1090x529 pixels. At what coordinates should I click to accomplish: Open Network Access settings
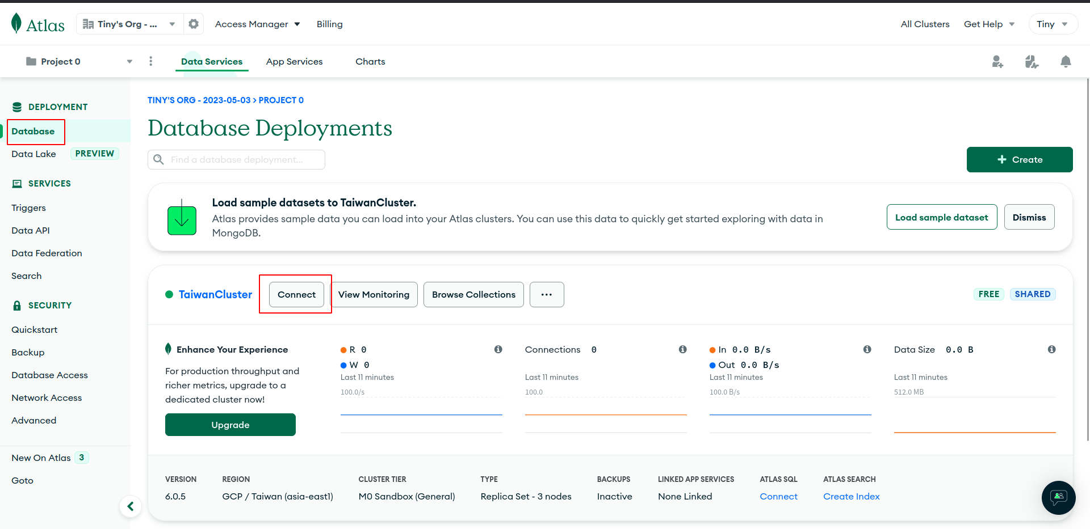pyautogui.click(x=47, y=397)
